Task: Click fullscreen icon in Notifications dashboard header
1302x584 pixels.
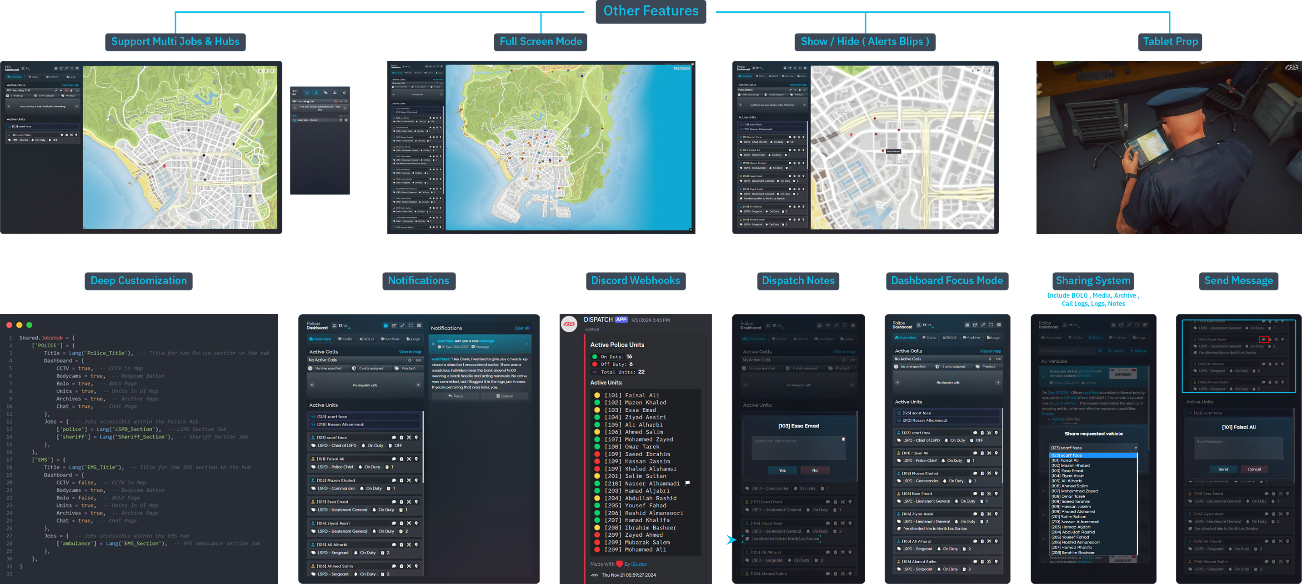Action: [411, 325]
